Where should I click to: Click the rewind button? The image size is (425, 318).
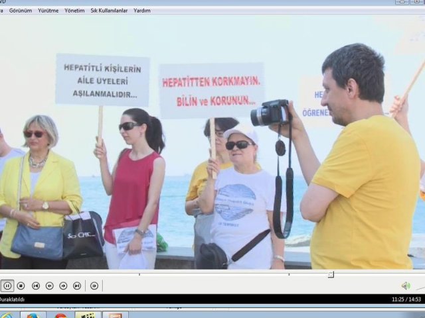[50, 286]
